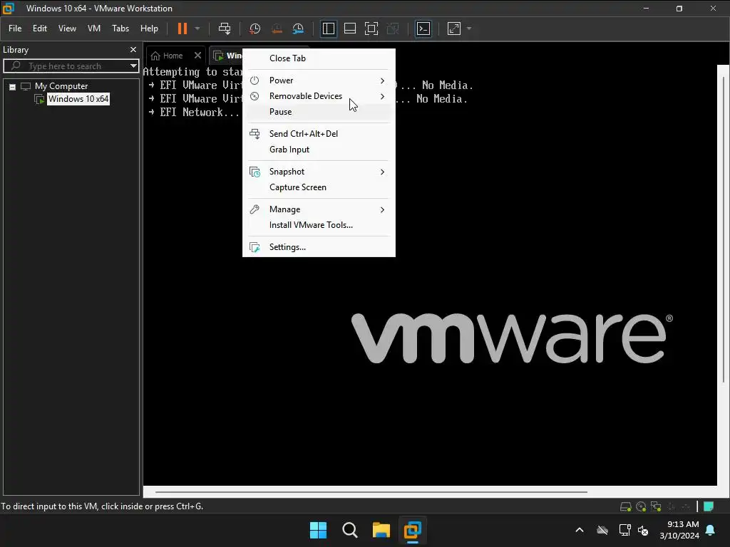Expand the Manage submenu arrow
This screenshot has width=730, height=547.
382,210
